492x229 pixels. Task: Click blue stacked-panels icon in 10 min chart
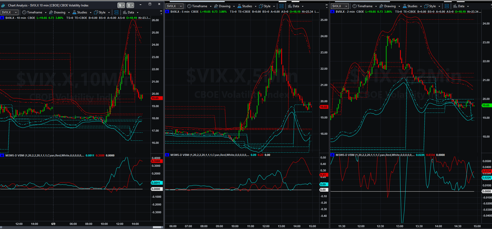(x=116, y=12)
